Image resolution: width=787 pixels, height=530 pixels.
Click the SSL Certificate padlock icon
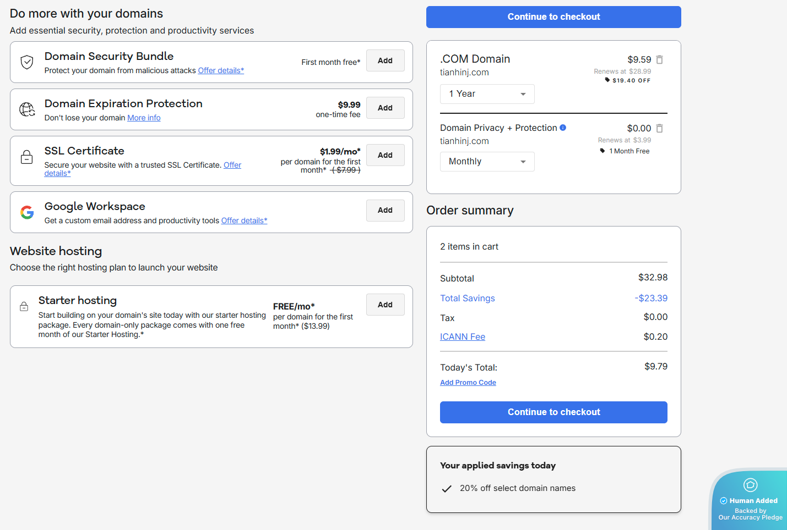tap(27, 157)
